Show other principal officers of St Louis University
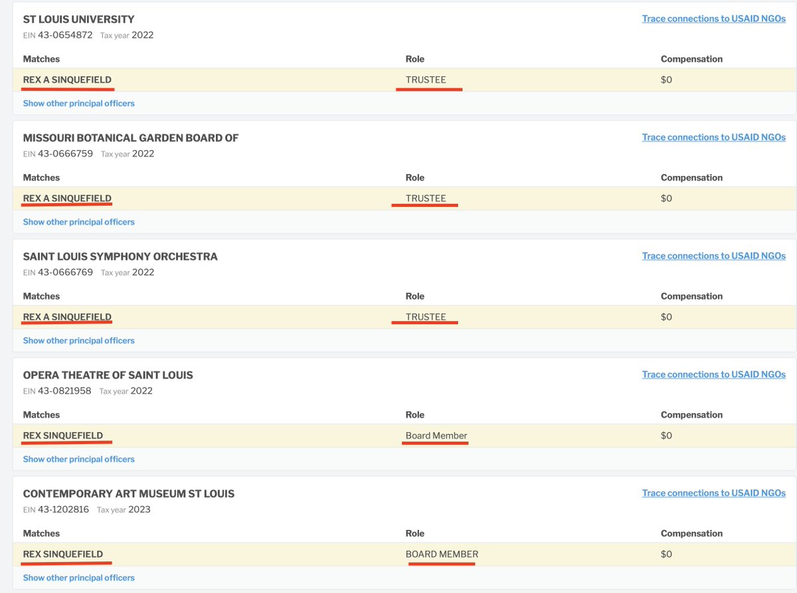This screenshot has width=797, height=593. [x=78, y=104]
